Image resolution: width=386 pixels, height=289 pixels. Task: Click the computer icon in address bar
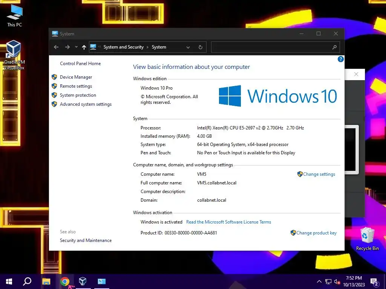click(93, 47)
